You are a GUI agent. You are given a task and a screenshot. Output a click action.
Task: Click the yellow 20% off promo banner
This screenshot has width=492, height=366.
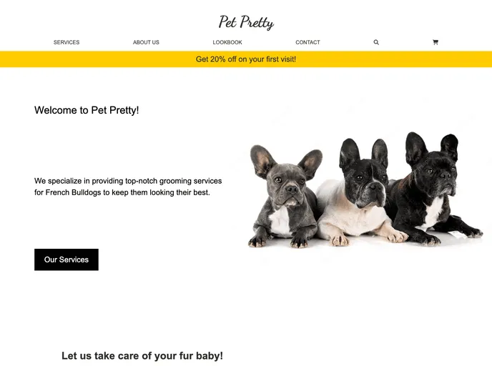pos(246,59)
